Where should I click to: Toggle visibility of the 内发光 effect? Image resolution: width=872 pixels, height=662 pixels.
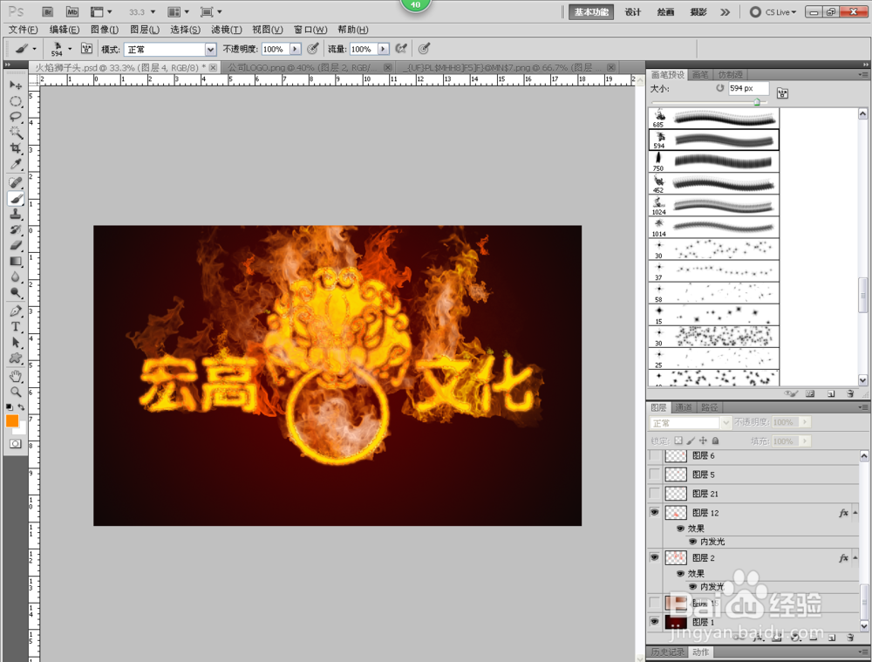pos(693,542)
